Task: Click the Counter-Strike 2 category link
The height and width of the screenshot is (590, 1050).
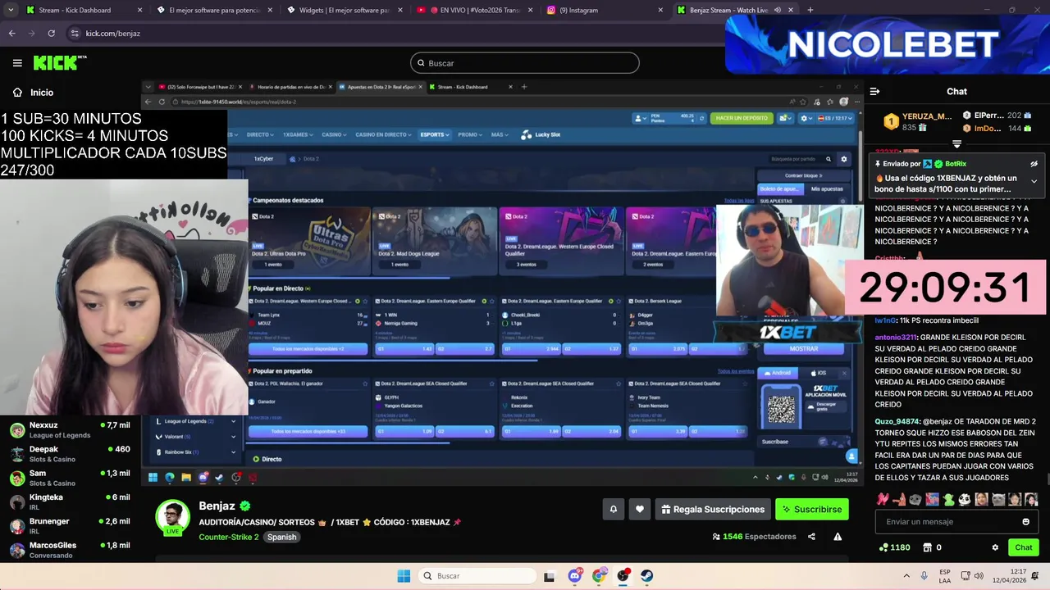Action: [x=228, y=538]
